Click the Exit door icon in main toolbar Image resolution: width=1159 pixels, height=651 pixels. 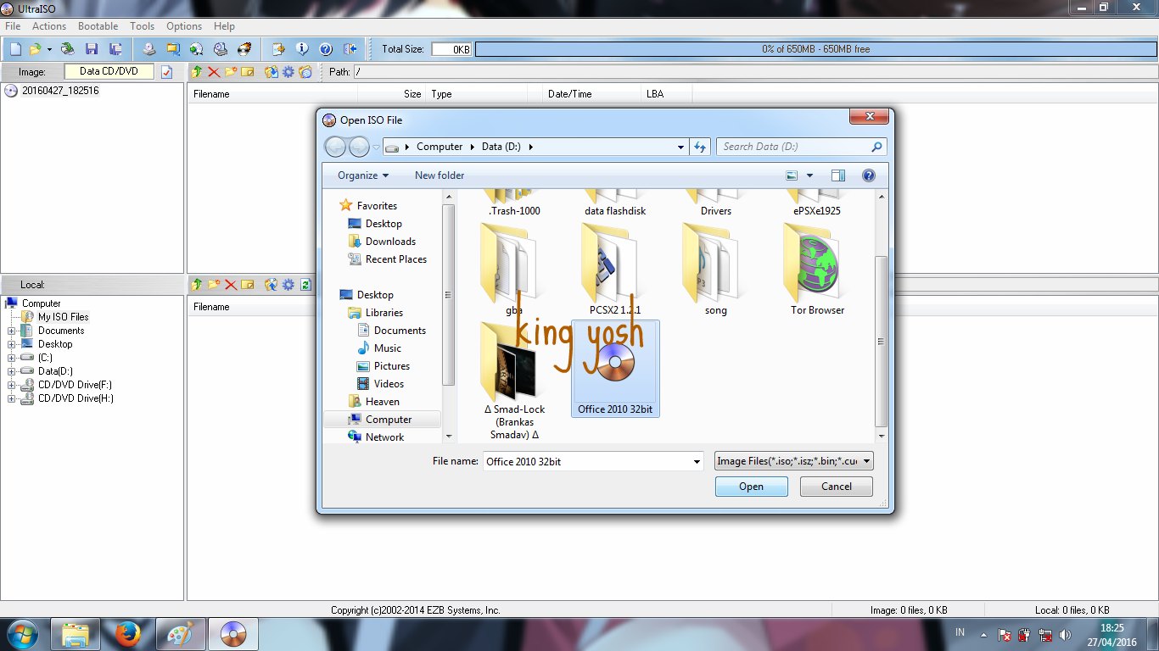[x=350, y=49]
